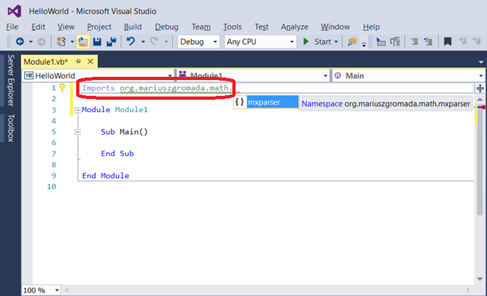Click the vertical scrollbar down arrow
This screenshot has height=296, width=487.
click(480, 279)
